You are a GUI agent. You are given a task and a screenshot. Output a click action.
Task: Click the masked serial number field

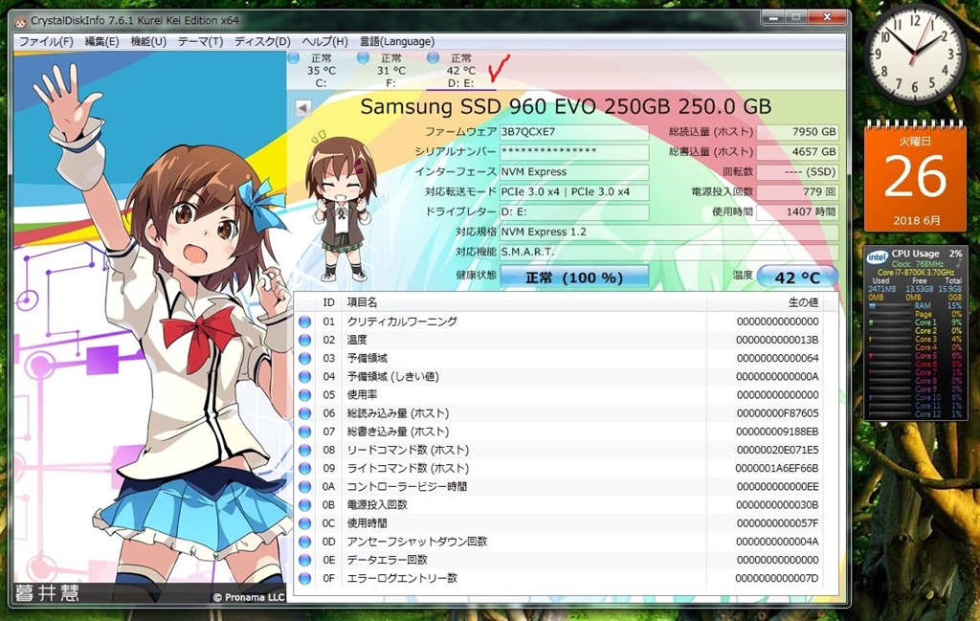(574, 152)
